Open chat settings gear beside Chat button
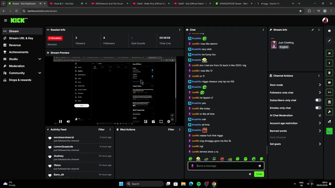The image size is (335, 188). [250, 174]
